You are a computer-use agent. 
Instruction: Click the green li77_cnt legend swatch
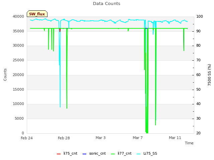tap(113, 154)
